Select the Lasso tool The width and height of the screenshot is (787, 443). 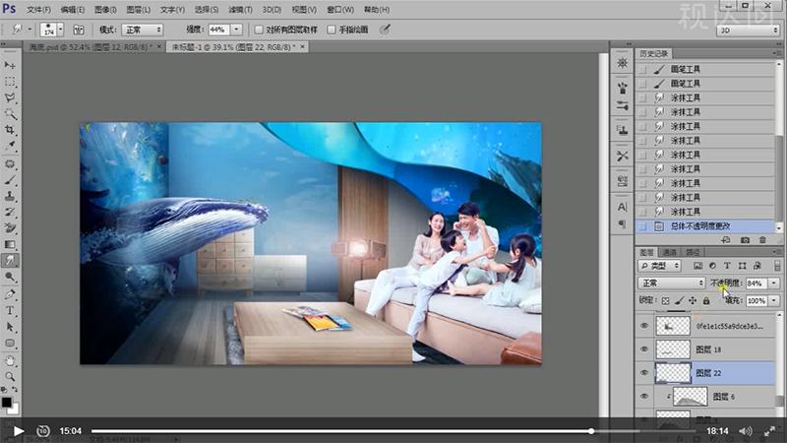10,97
